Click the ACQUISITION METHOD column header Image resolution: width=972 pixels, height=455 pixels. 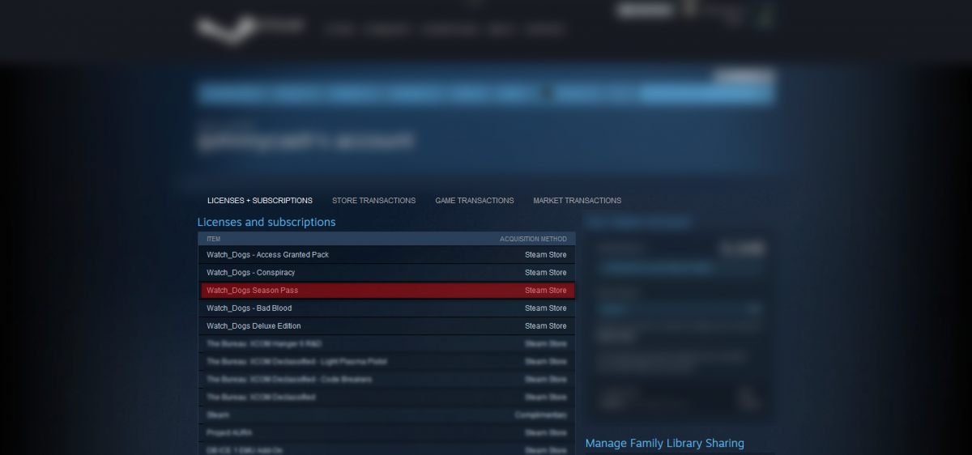point(533,239)
